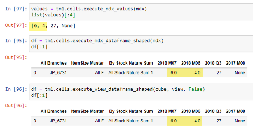The image size is (253, 130).
Task: Click '2017 M08' header in Out[95] table
Action: pos(235,63)
